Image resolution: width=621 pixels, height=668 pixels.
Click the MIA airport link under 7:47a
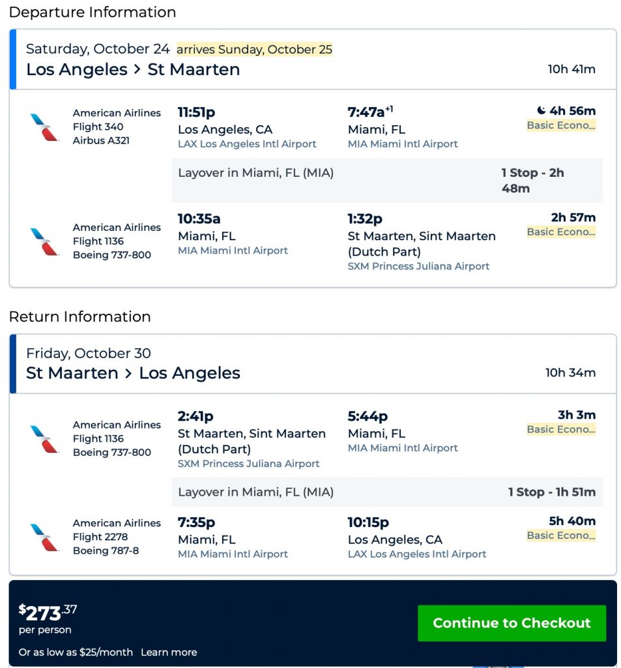click(x=403, y=144)
